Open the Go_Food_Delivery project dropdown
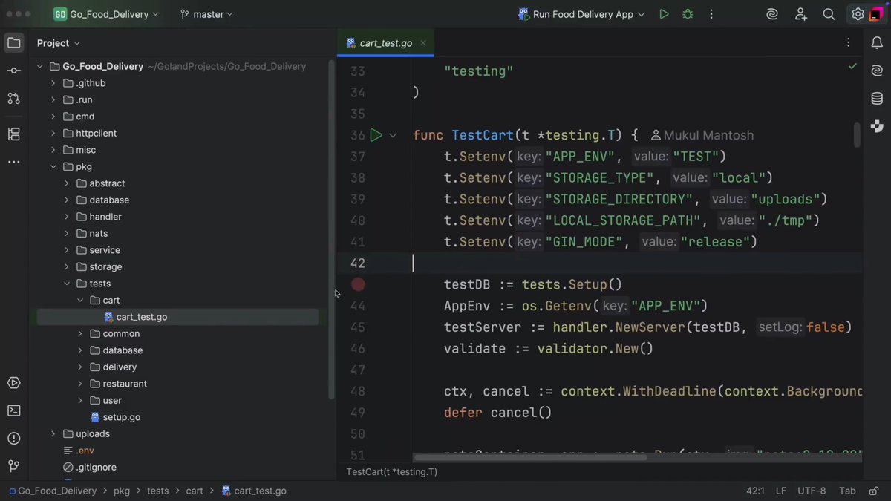Image resolution: width=891 pixels, height=501 pixels. [x=106, y=14]
